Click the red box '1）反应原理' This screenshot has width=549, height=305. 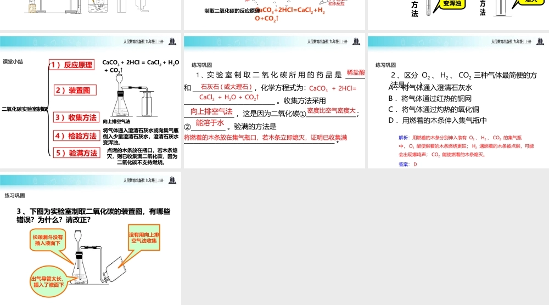(71, 65)
